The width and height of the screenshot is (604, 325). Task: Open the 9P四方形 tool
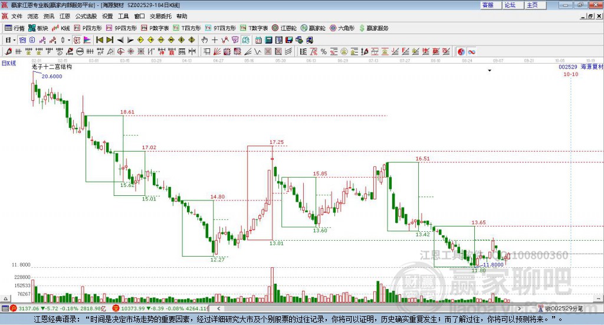122,28
